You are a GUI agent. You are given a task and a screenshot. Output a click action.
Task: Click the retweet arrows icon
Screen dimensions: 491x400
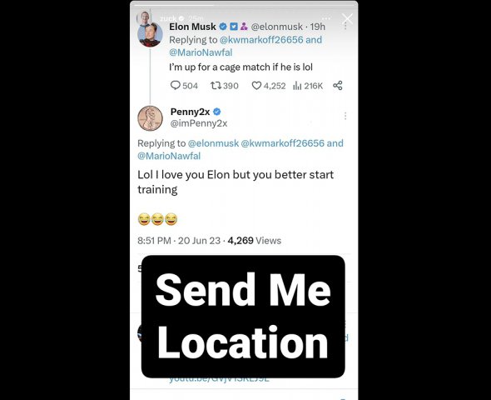click(216, 85)
